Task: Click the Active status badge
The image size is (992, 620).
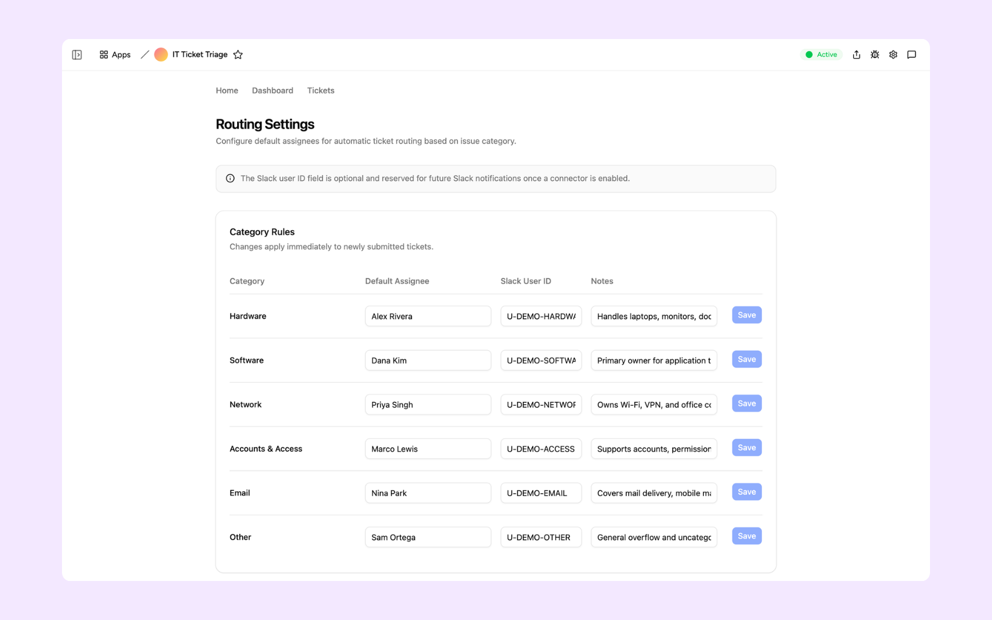Action: pos(821,55)
